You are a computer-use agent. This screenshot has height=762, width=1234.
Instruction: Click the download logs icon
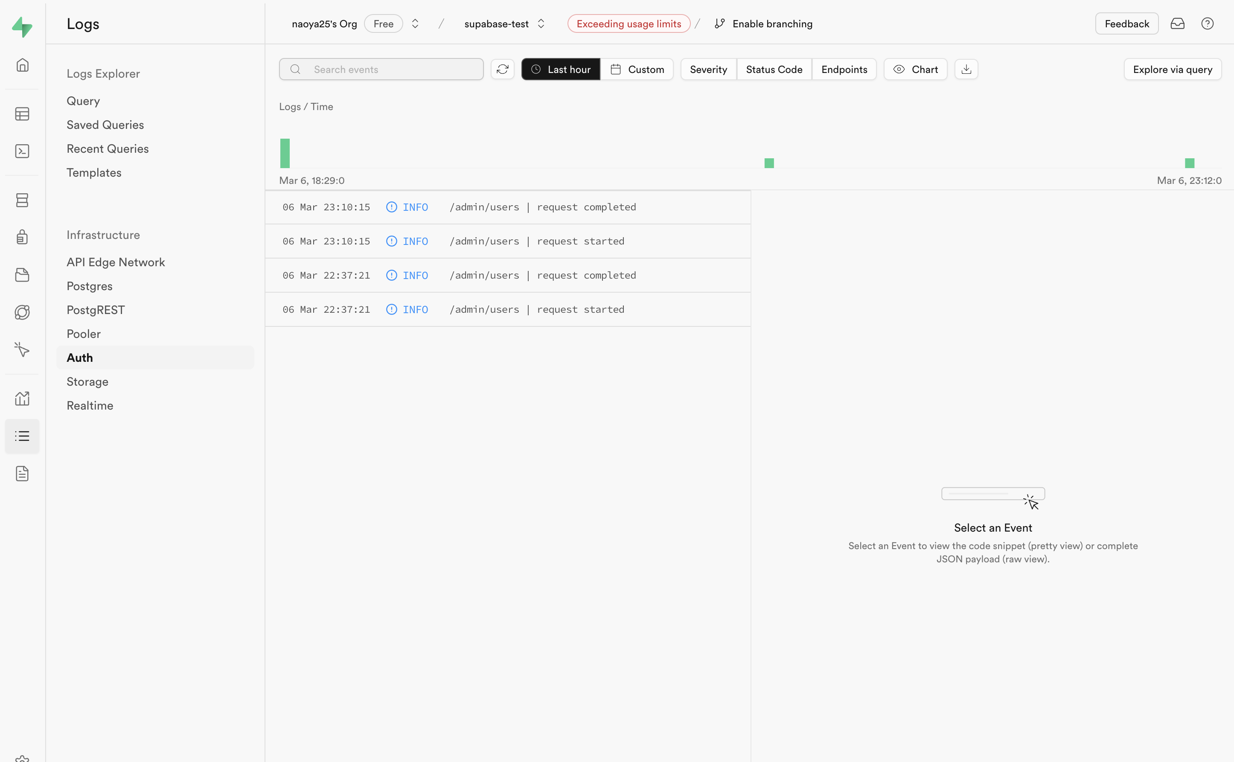pos(966,69)
